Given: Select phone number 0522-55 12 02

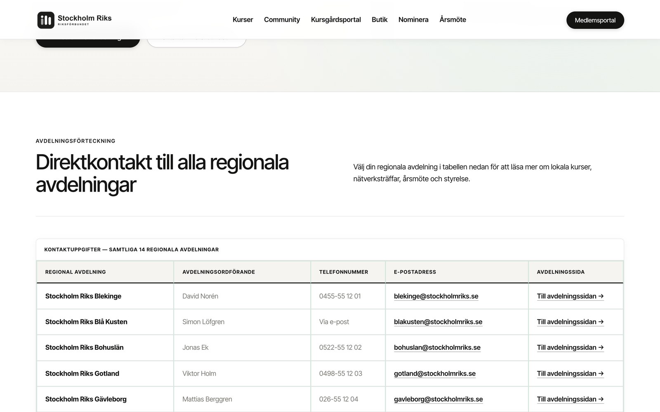Looking at the screenshot, I should (340, 347).
